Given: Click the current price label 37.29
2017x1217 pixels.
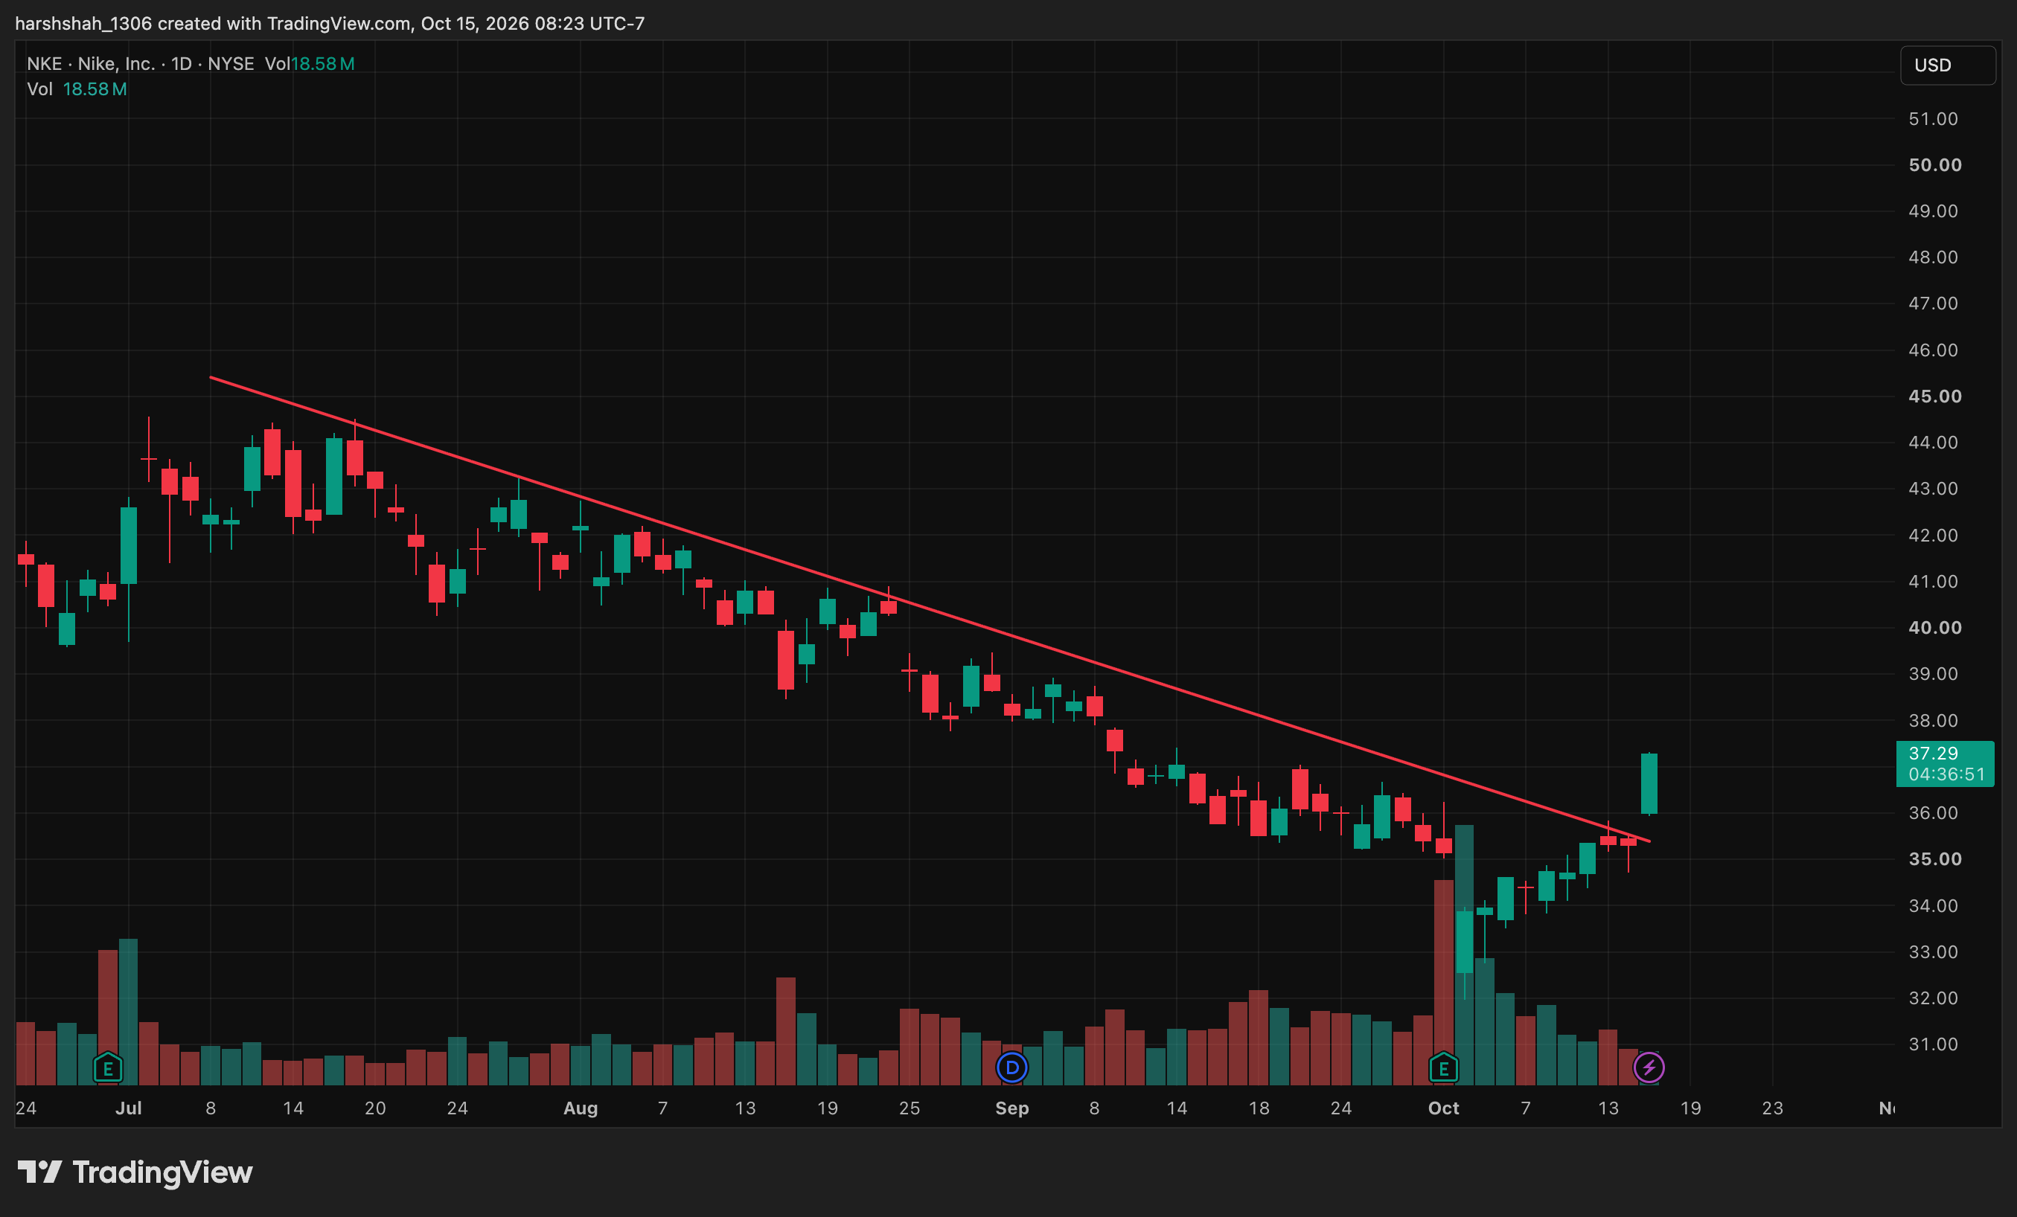Looking at the screenshot, I should tap(1944, 763).
